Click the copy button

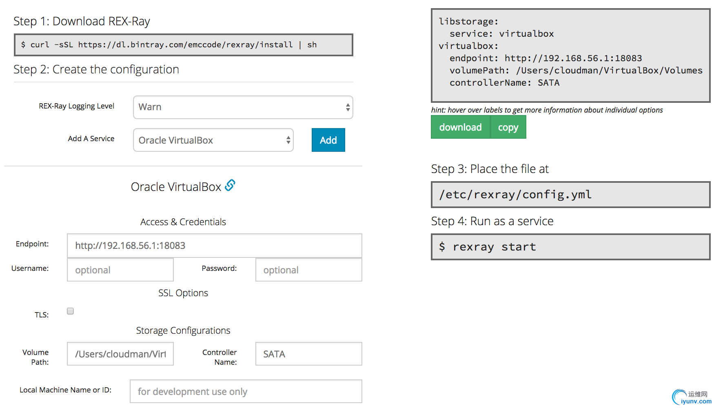(508, 127)
